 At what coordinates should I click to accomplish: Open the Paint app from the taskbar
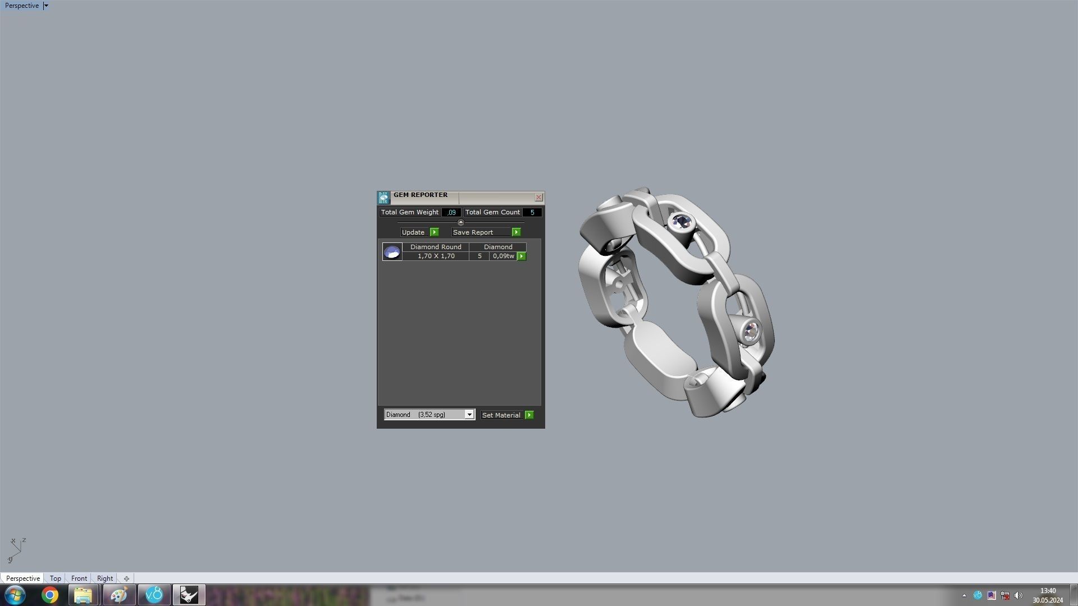pos(119,595)
